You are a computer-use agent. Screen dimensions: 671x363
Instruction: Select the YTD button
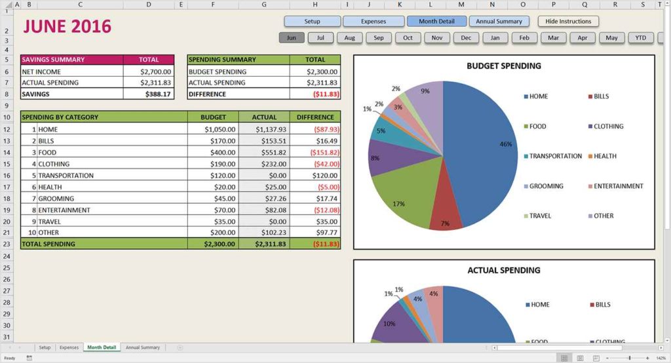[x=641, y=37]
